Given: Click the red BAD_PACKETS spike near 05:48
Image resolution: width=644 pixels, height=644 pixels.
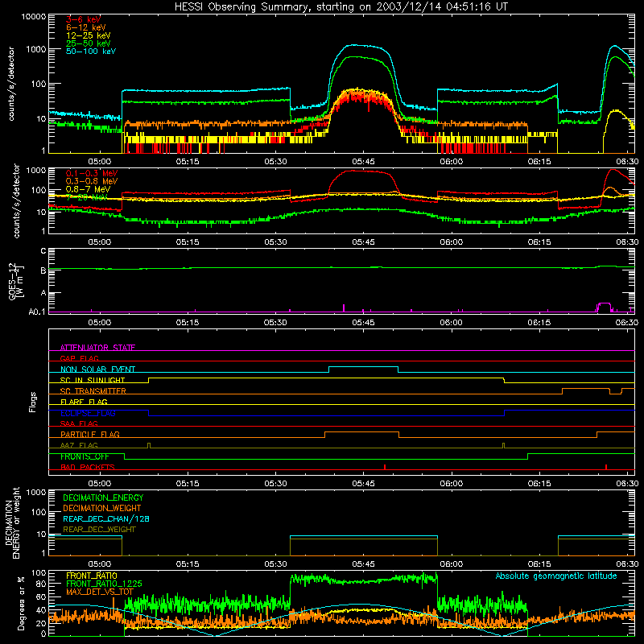Looking at the screenshot, I should pyautogui.click(x=385, y=467).
